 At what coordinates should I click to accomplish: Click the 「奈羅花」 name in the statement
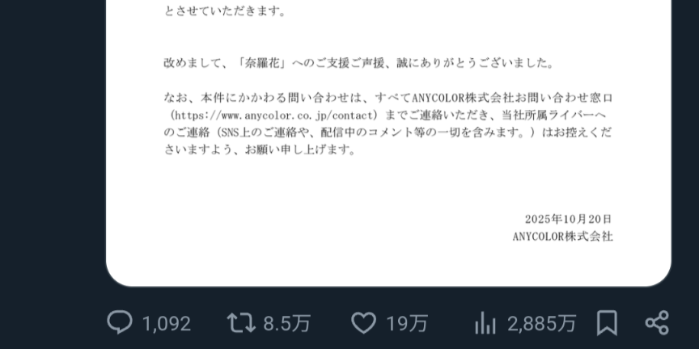tap(263, 63)
